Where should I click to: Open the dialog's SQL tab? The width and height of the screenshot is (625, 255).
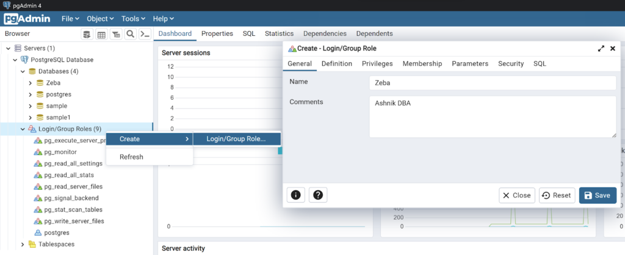(540, 63)
